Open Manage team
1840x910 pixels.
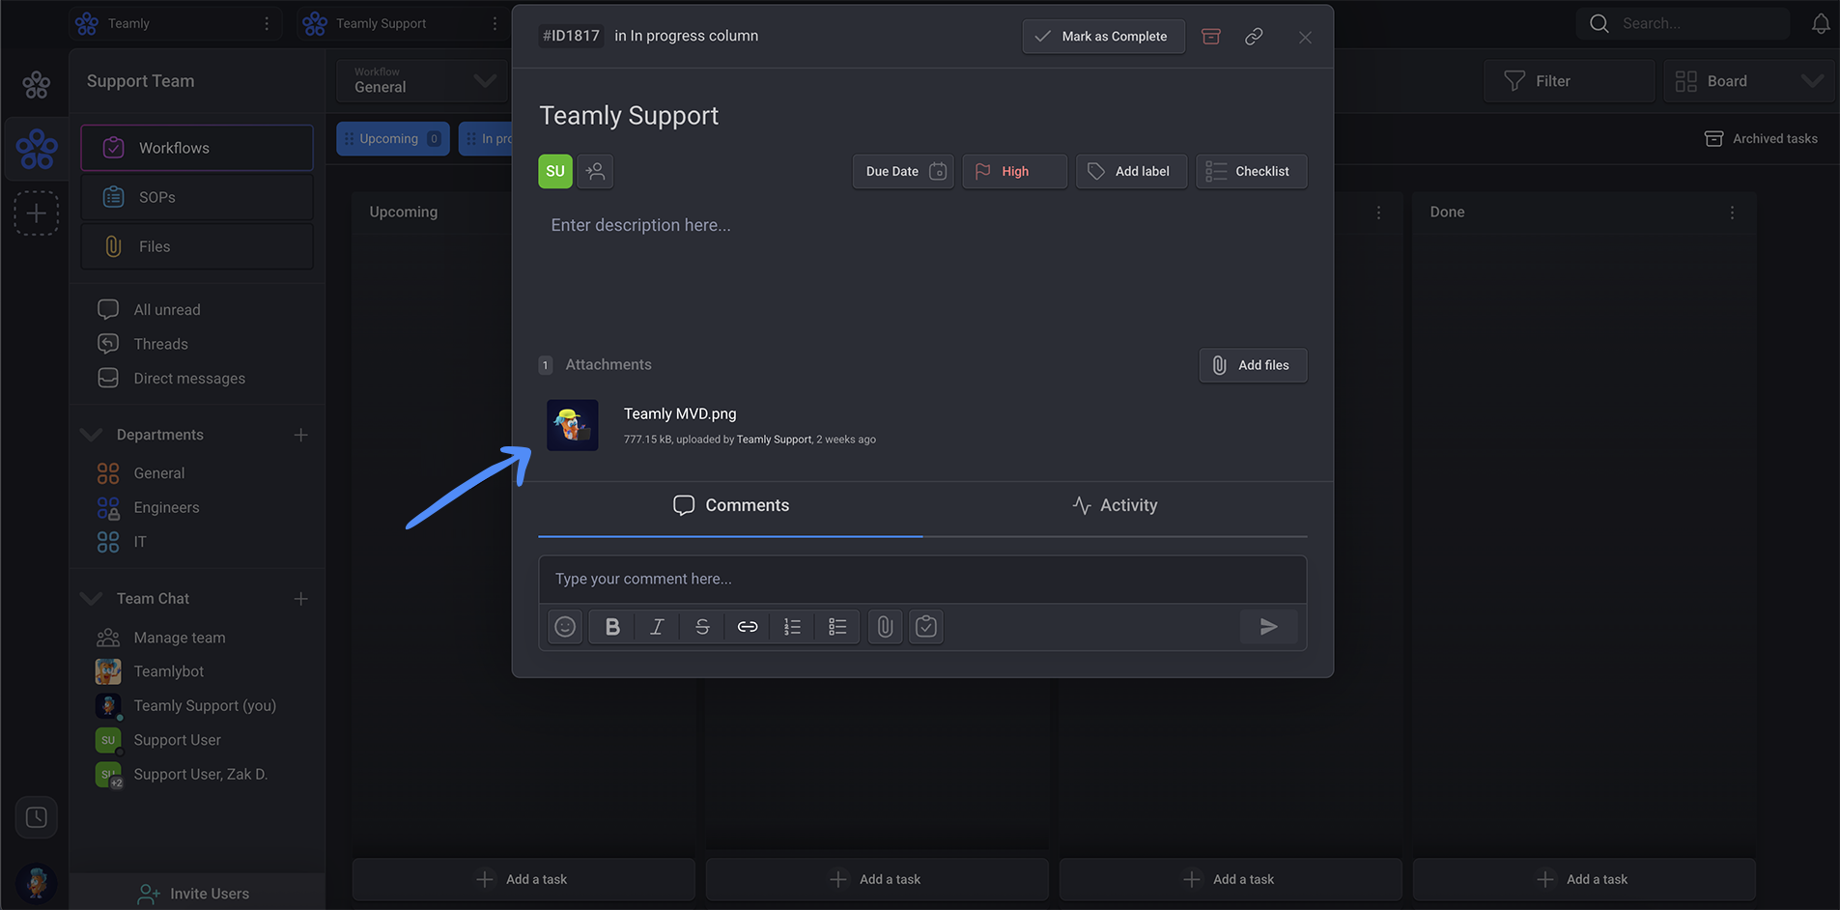tap(179, 638)
